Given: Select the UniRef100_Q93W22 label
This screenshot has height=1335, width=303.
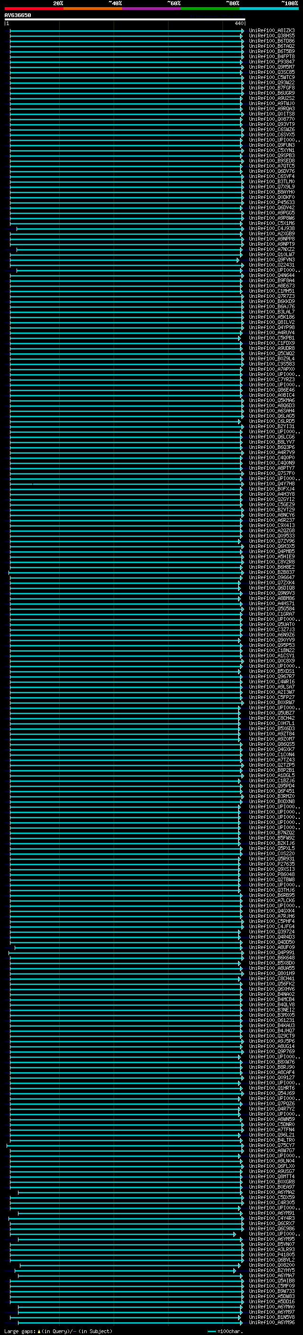Looking at the screenshot, I should (271, 82).
